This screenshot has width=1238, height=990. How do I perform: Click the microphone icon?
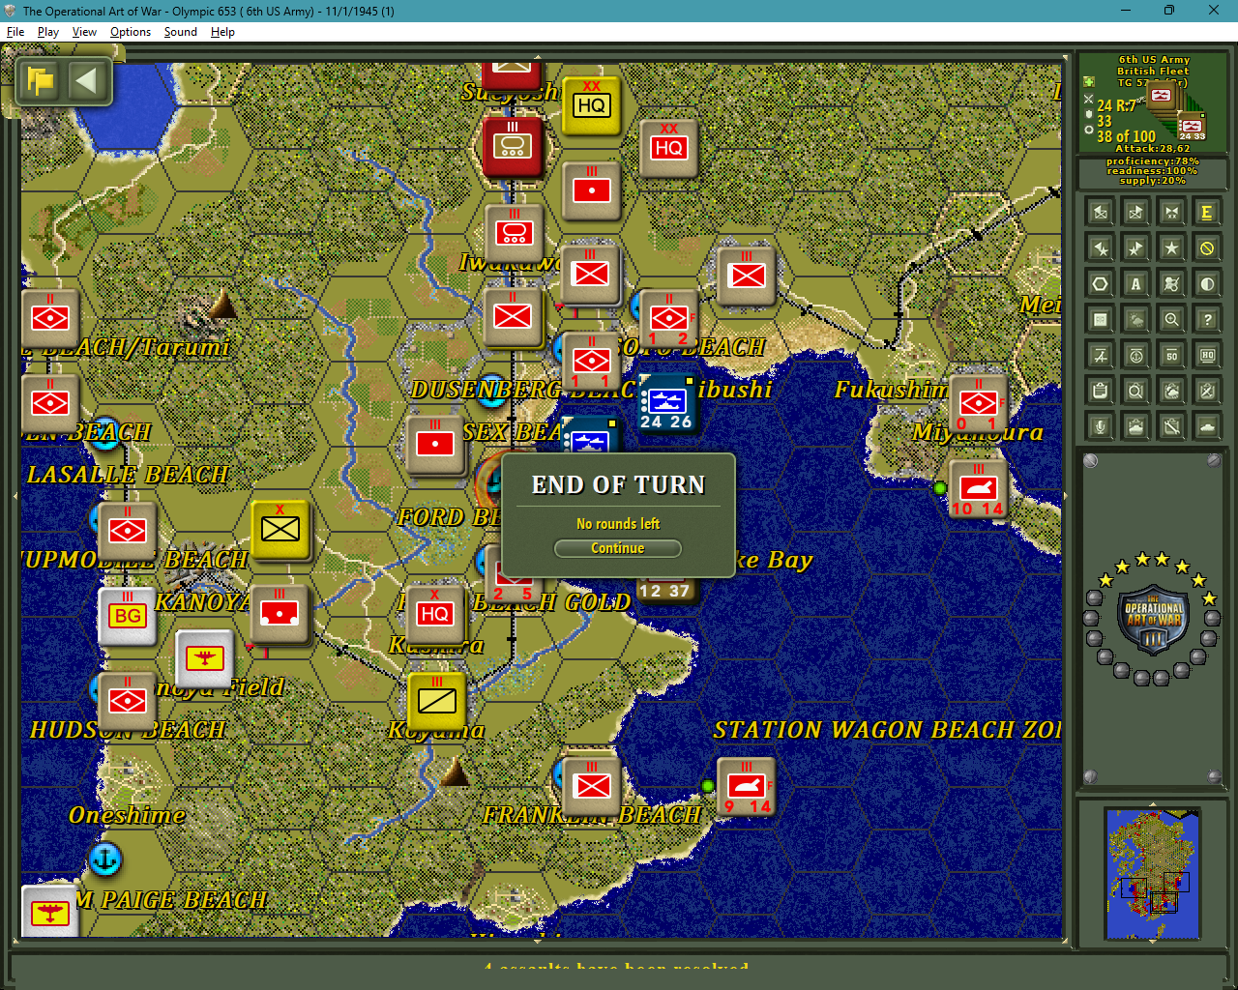(1100, 425)
